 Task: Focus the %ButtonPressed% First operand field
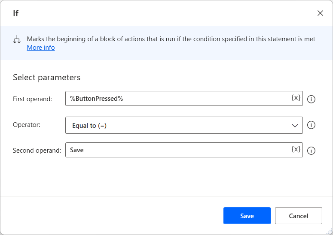tap(176, 98)
